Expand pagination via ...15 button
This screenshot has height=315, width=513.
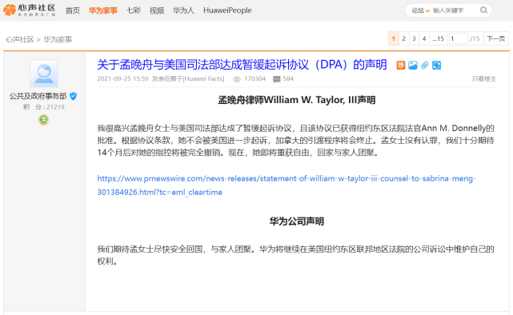pos(438,38)
